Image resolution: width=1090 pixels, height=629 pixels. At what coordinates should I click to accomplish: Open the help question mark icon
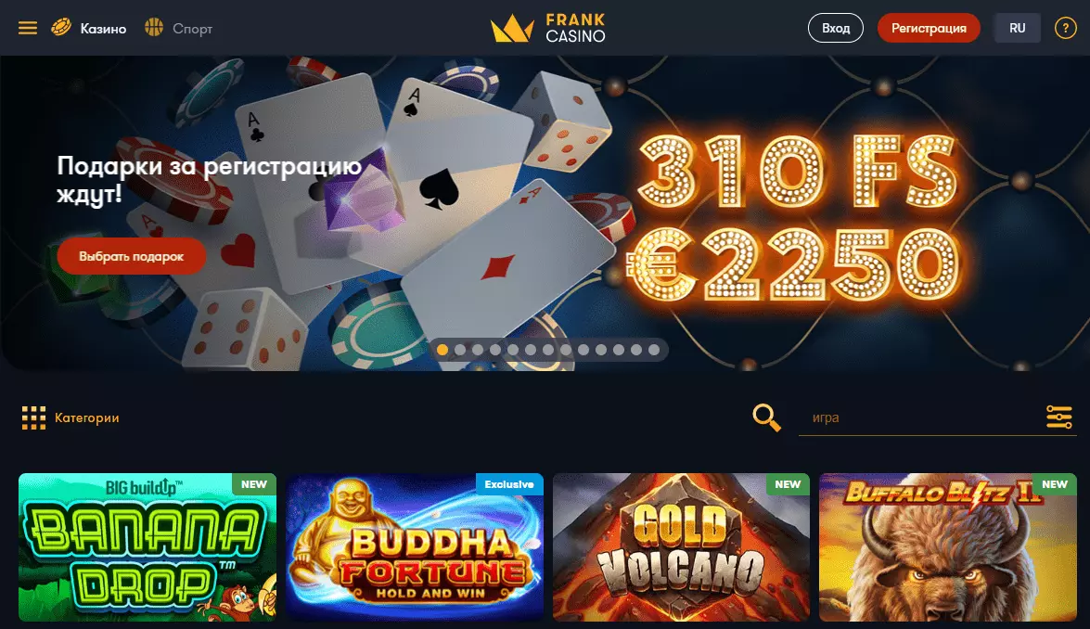1065,29
